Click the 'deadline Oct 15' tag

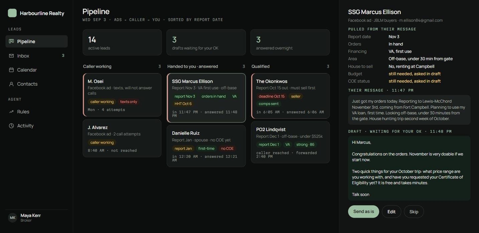pos(272,96)
